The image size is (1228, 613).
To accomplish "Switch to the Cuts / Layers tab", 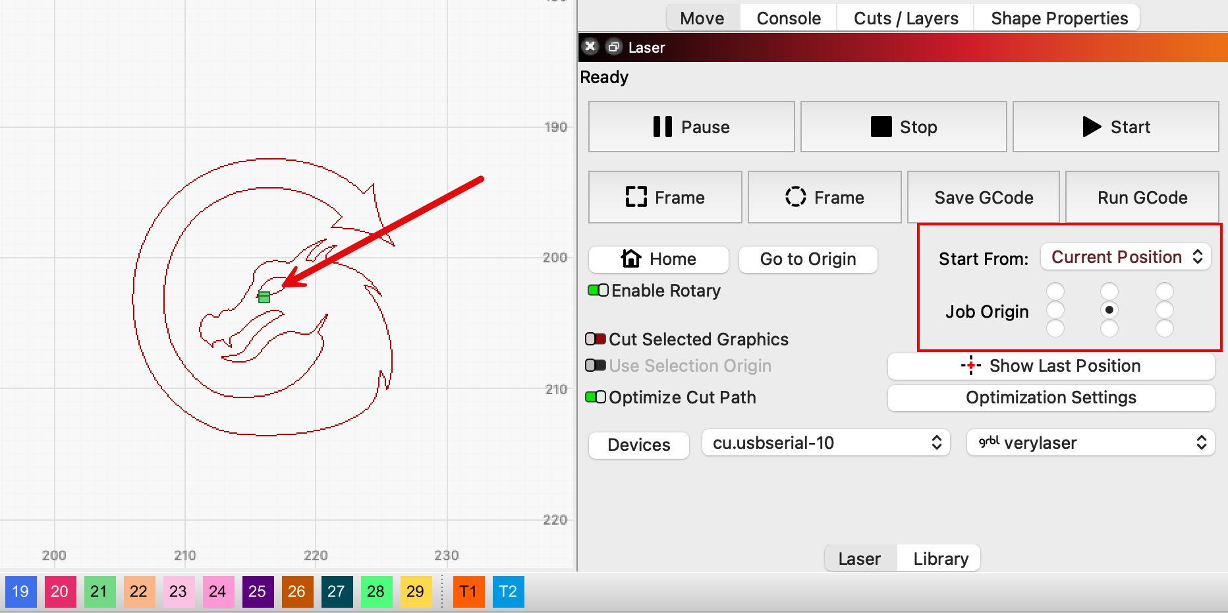I will [x=905, y=18].
